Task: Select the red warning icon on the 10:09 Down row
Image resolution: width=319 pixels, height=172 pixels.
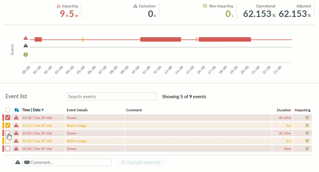Action: pyautogui.click(x=16, y=133)
